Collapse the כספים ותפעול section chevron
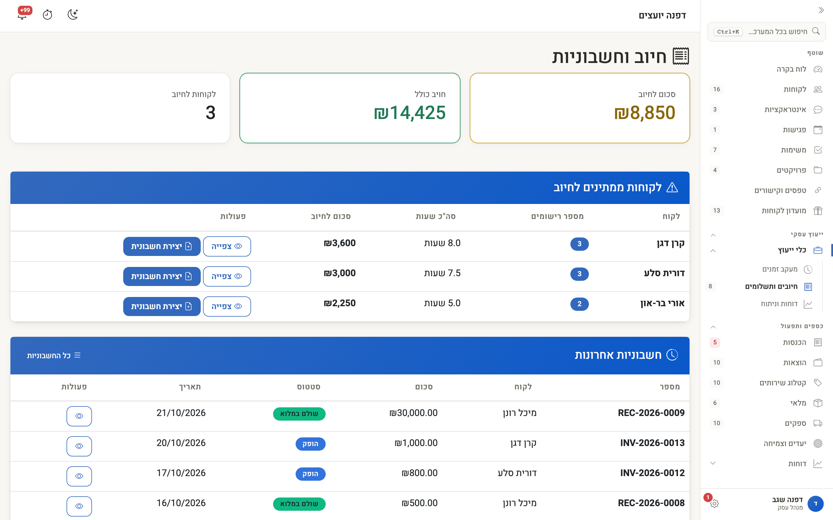This screenshot has width=833, height=520. [713, 327]
